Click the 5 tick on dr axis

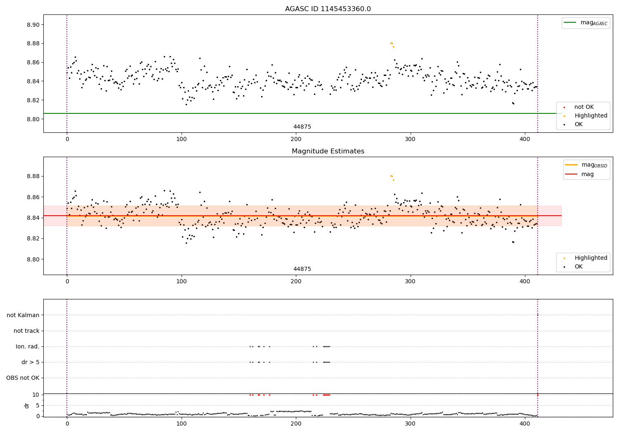click(38, 405)
